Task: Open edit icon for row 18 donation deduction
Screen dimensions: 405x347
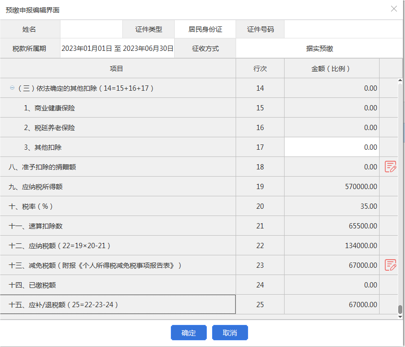Action: [x=390, y=167]
